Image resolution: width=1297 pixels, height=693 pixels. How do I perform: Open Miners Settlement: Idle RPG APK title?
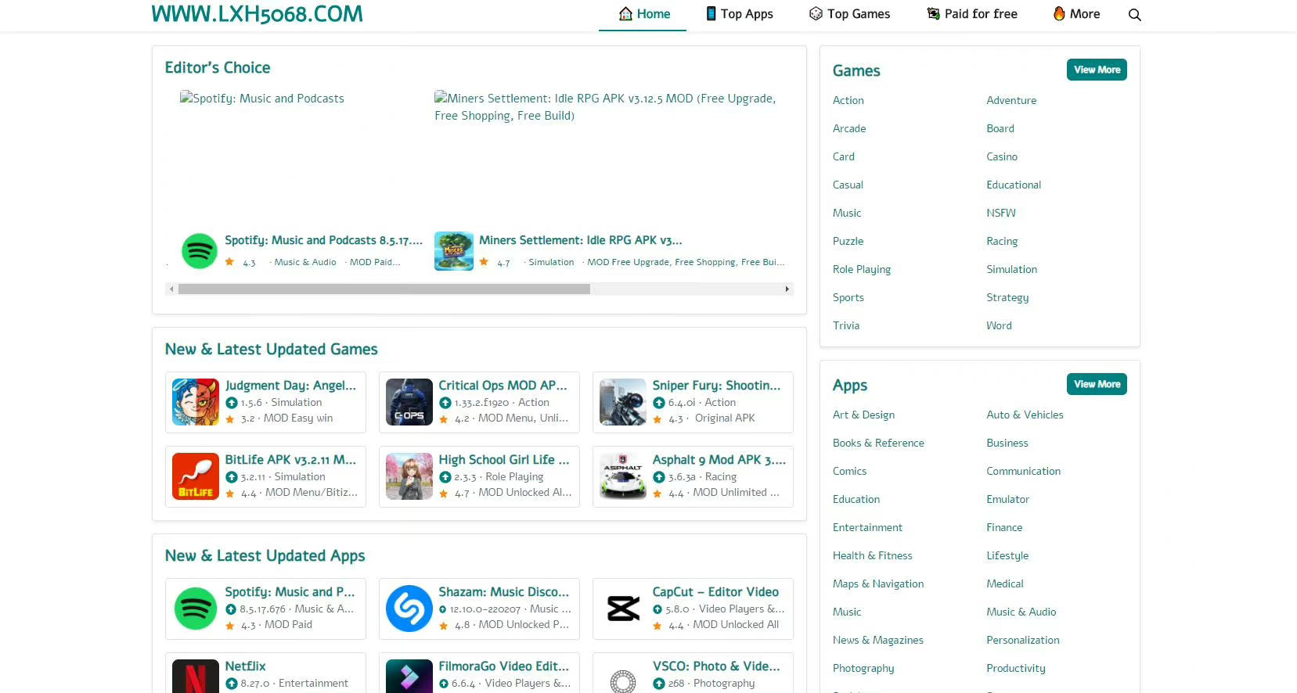click(x=580, y=241)
